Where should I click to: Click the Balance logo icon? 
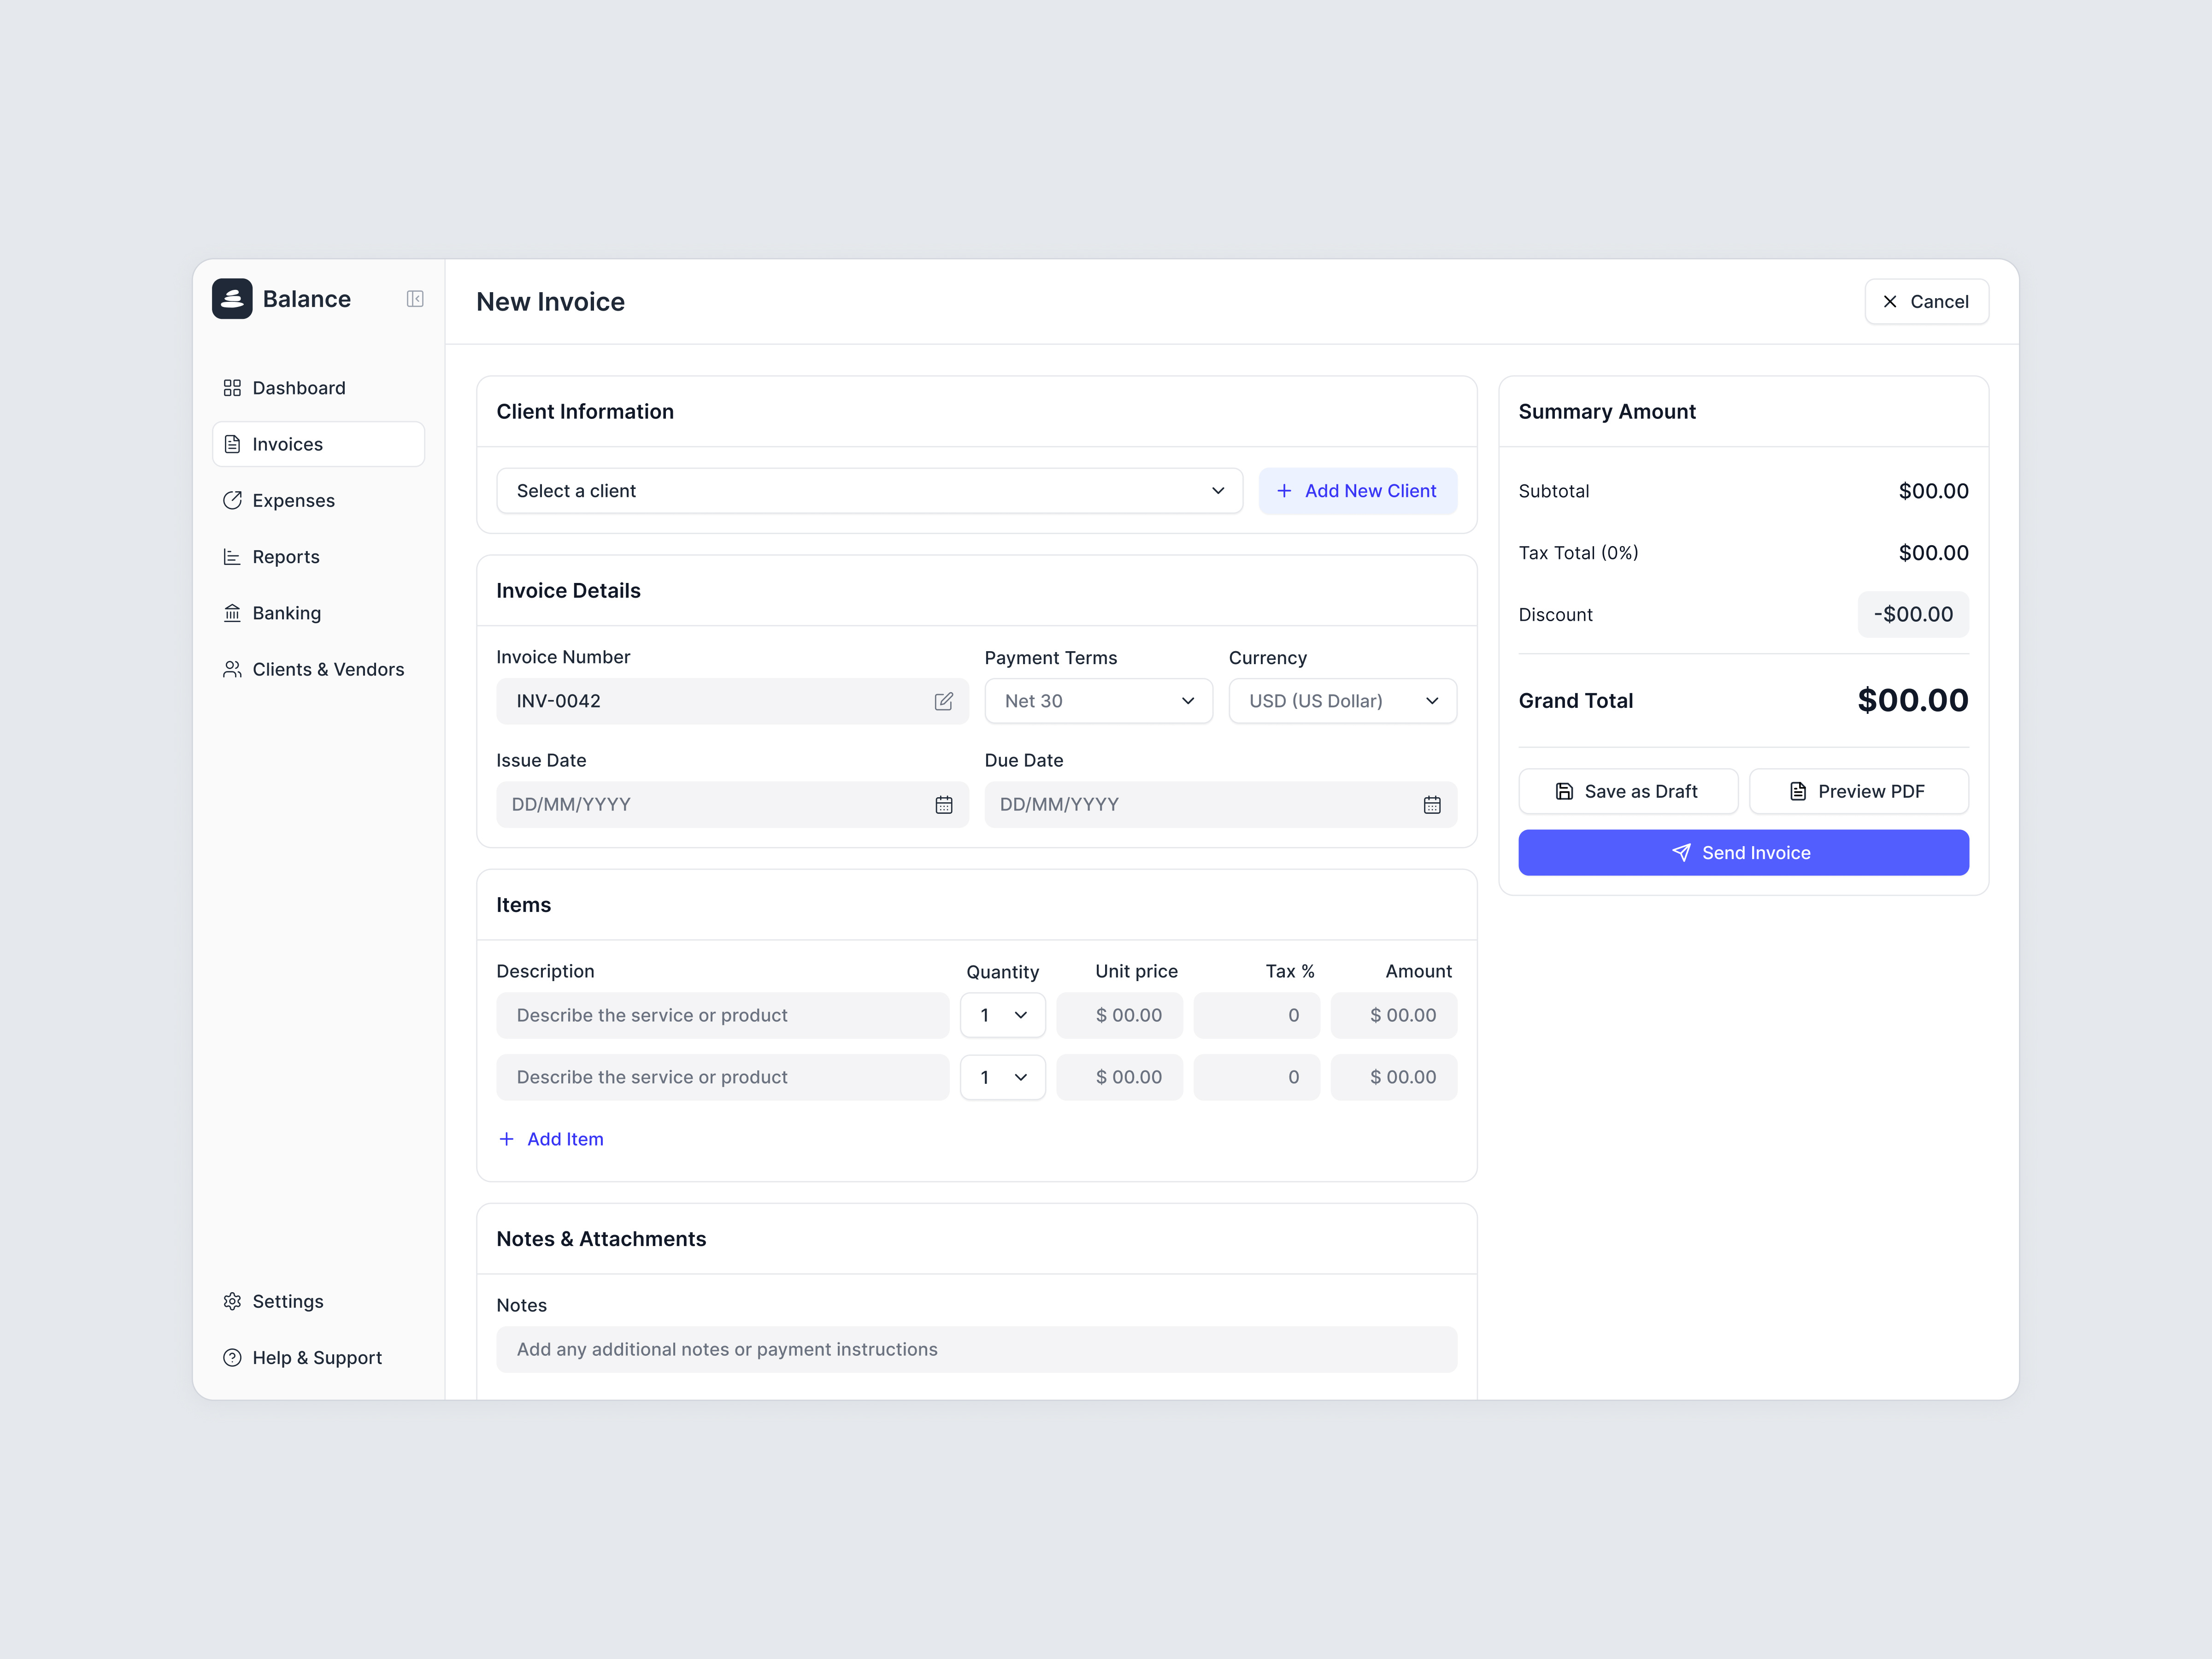tap(231, 298)
